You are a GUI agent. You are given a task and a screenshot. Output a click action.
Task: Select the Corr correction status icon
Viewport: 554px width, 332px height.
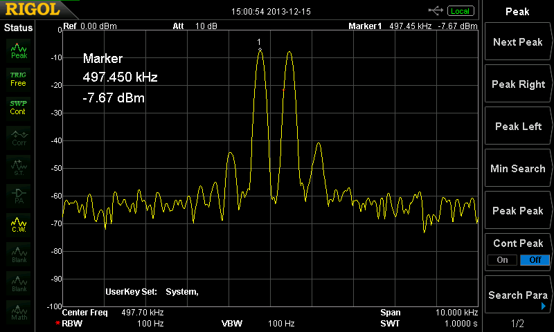19,137
